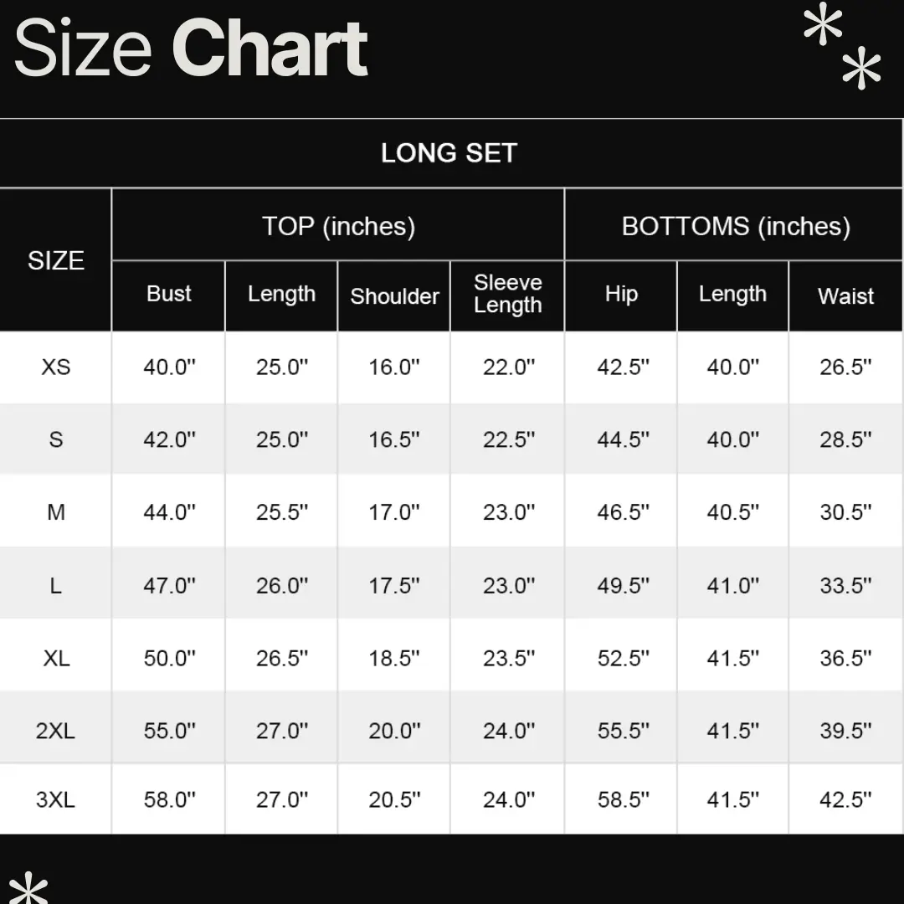The height and width of the screenshot is (904, 904).
Task: Select the LONG SET header
Action: coord(449,153)
